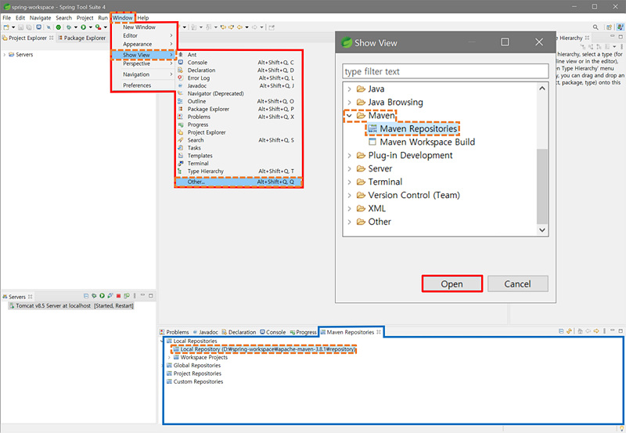This screenshot has width=626, height=433.
Task: Maximize the Type Hierarchy view
Action: [621, 37]
